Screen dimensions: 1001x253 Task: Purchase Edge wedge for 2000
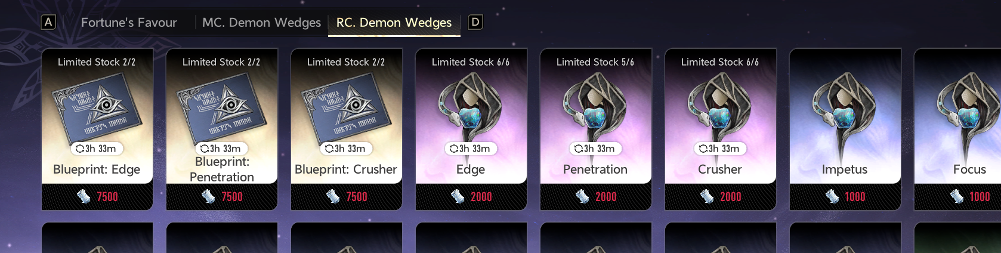pyautogui.click(x=471, y=196)
